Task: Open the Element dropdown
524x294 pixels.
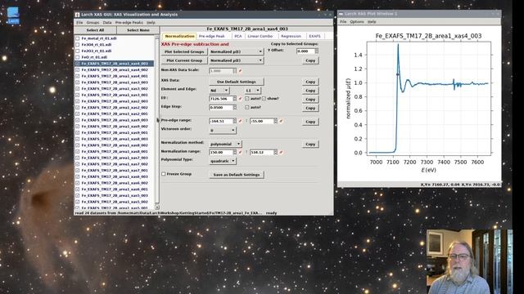Action: pyautogui.click(x=219, y=91)
